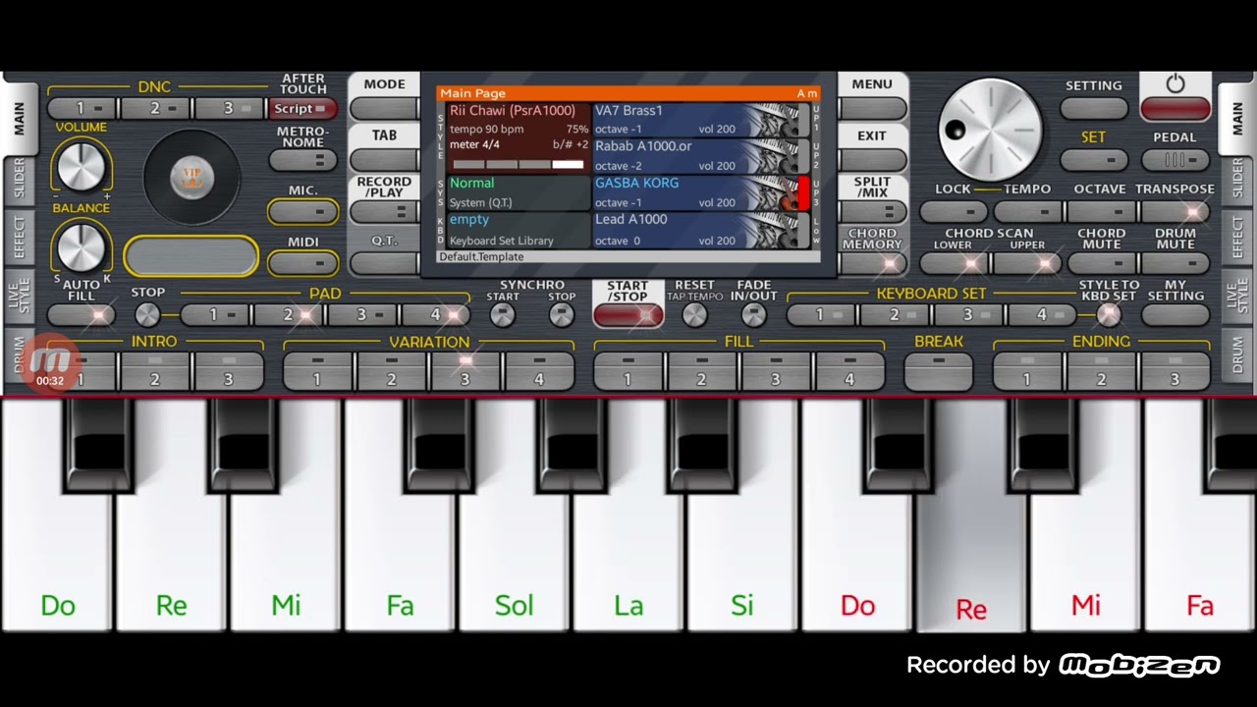Screen dimensions: 1257x707
Task: Click the Tempo Lock button
Action: pyautogui.click(x=954, y=211)
